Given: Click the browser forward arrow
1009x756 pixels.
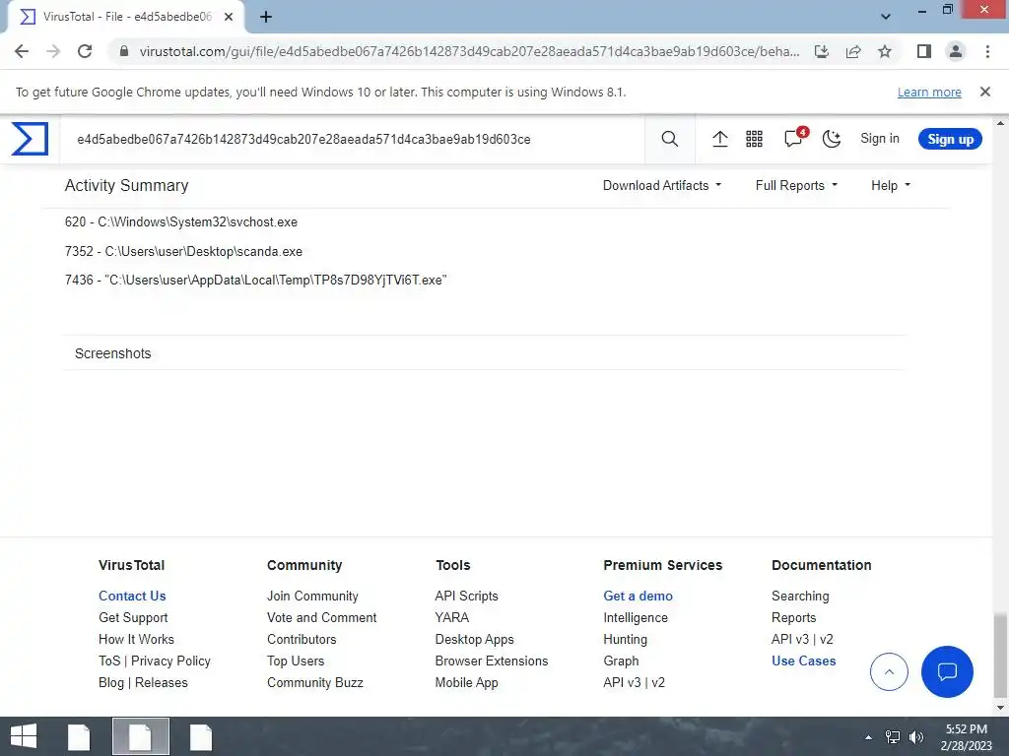Looking at the screenshot, I should point(53,51).
